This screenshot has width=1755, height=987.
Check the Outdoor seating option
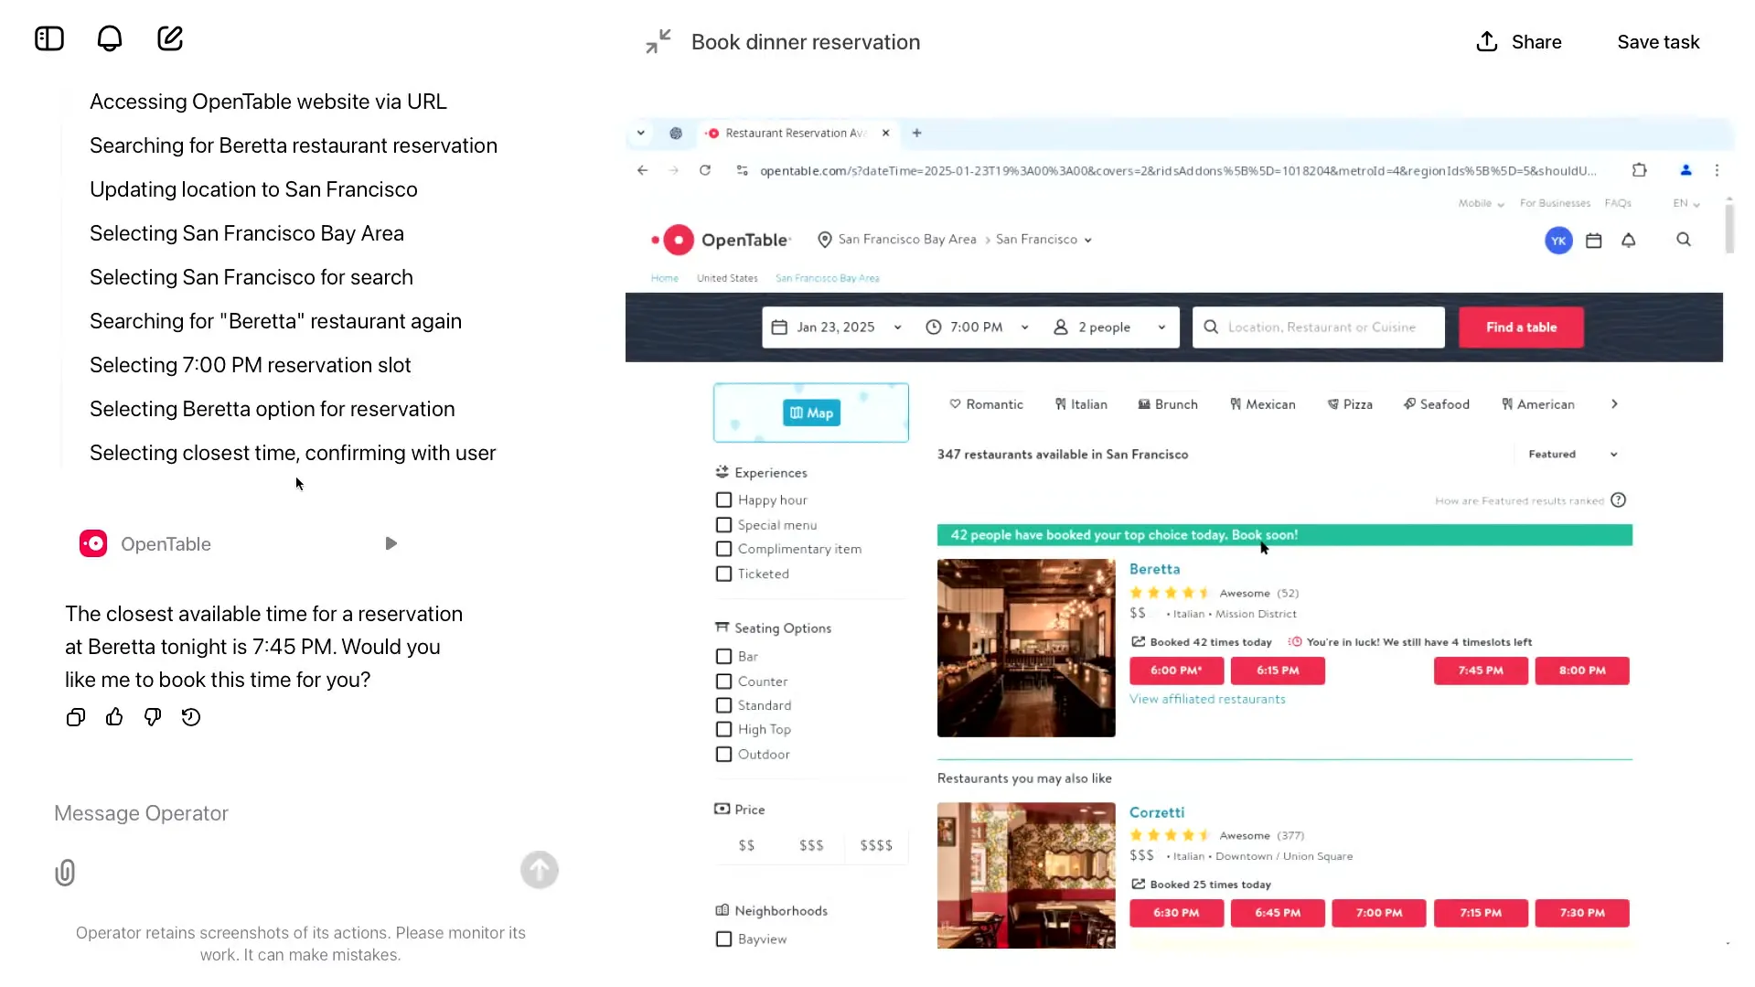tap(723, 755)
